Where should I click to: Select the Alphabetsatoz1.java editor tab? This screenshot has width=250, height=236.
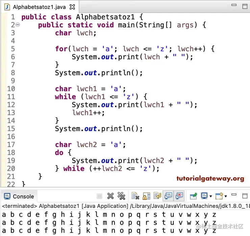coord(39,7)
